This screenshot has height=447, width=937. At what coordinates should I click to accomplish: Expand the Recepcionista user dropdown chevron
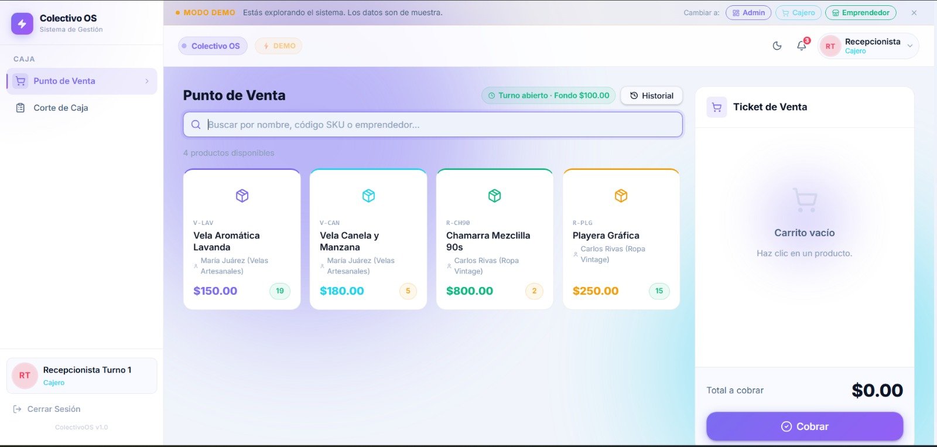coord(909,46)
